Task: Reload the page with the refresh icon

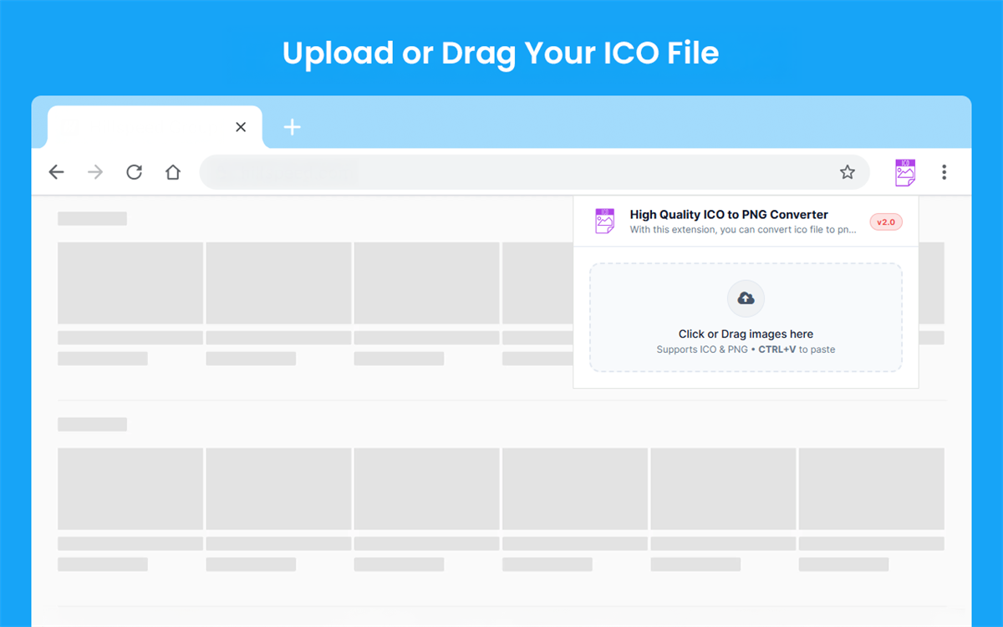Action: point(134,172)
